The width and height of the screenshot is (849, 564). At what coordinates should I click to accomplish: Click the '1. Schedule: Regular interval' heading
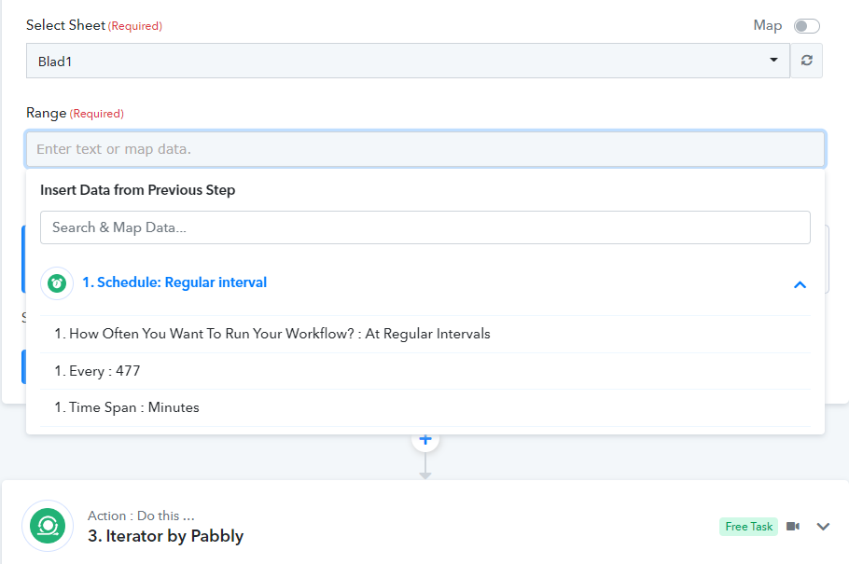[174, 282]
